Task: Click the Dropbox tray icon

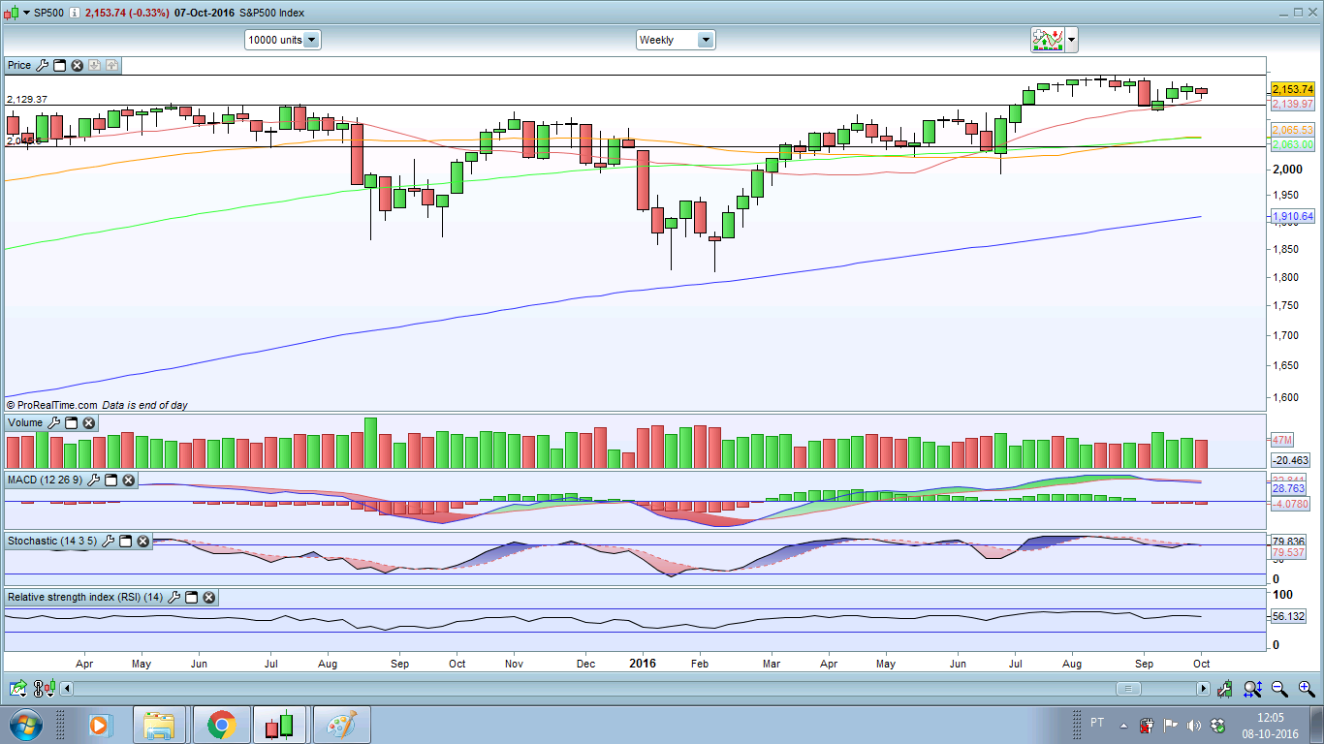Action: pos(1217,725)
